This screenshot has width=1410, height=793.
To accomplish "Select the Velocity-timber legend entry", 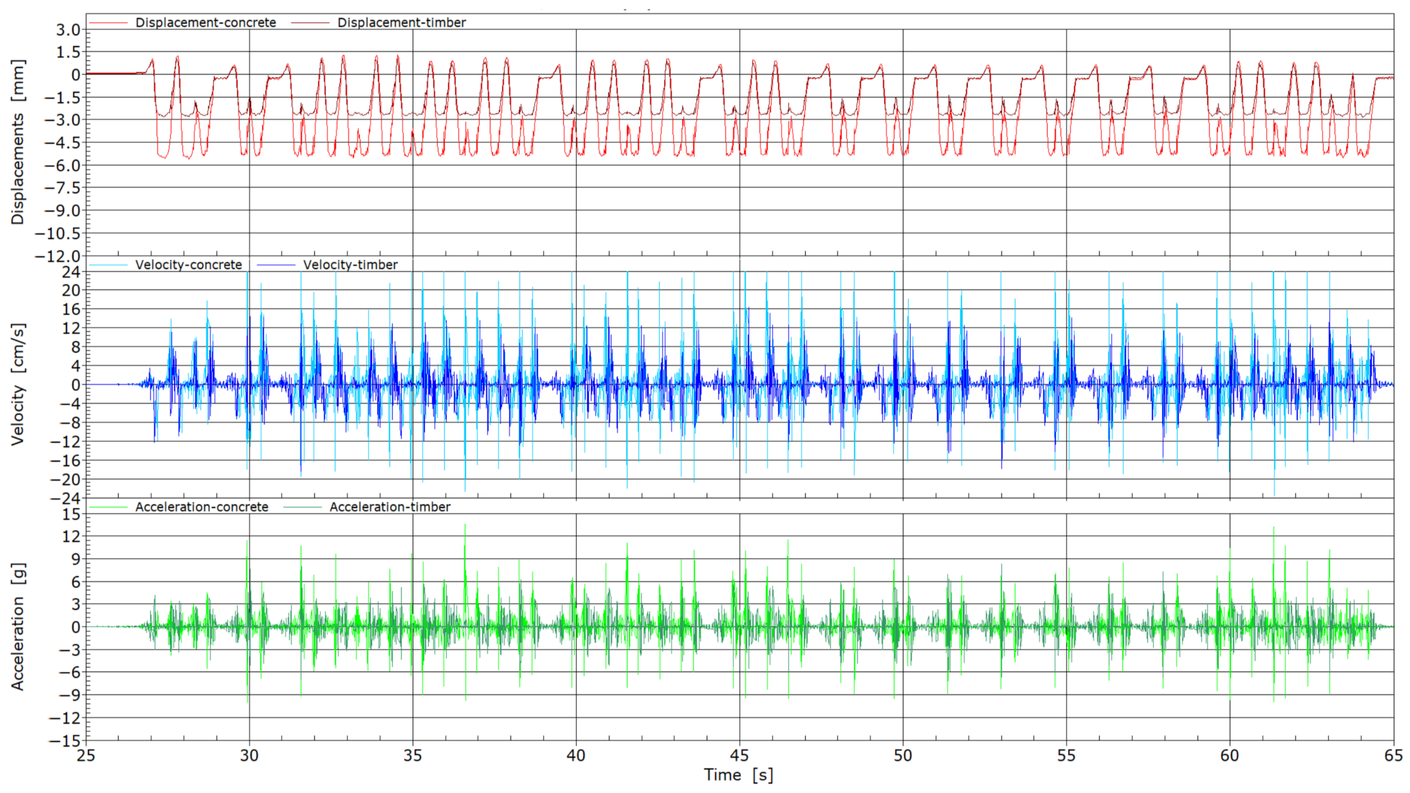I will click(350, 265).
